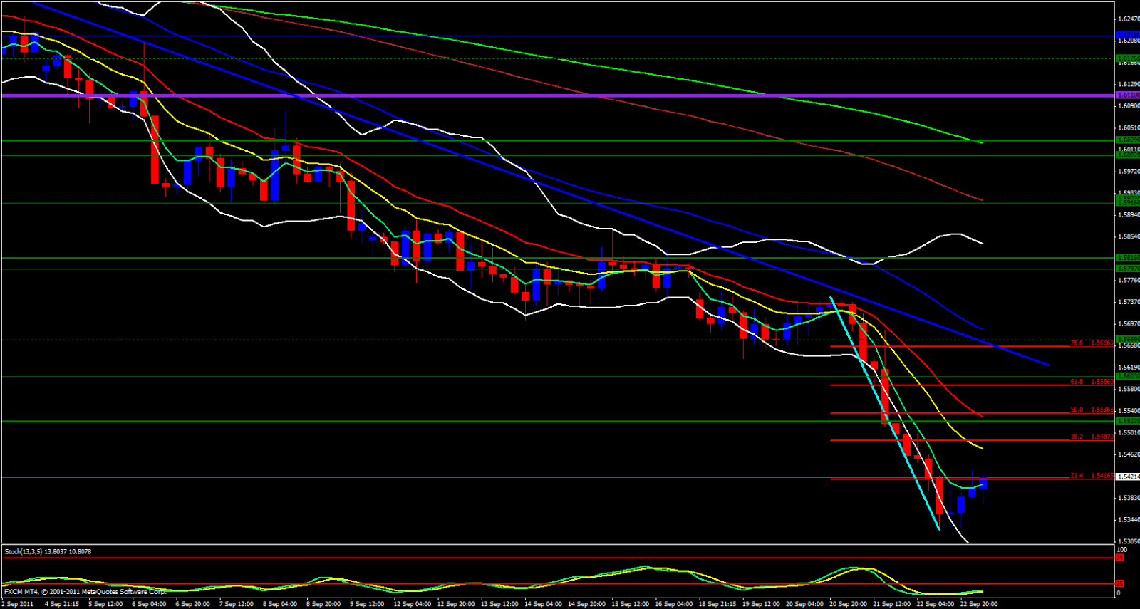
Task: Click the last blue candlestick on chart
Action: tap(983, 484)
